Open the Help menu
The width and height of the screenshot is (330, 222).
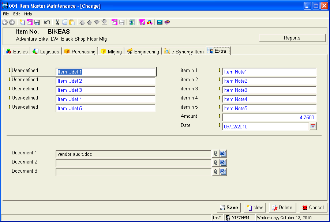coord(28,14)
